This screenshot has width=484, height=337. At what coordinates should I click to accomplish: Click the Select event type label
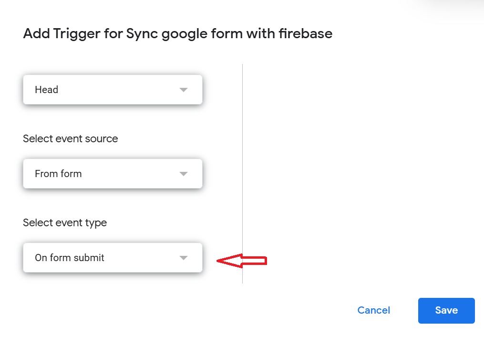point(65,223)
